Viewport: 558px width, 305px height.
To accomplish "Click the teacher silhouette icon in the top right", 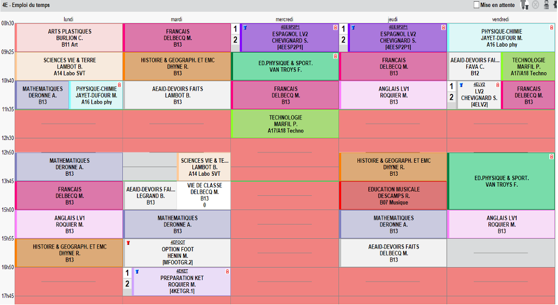I will pyautogui.click(x=546, y=5).
